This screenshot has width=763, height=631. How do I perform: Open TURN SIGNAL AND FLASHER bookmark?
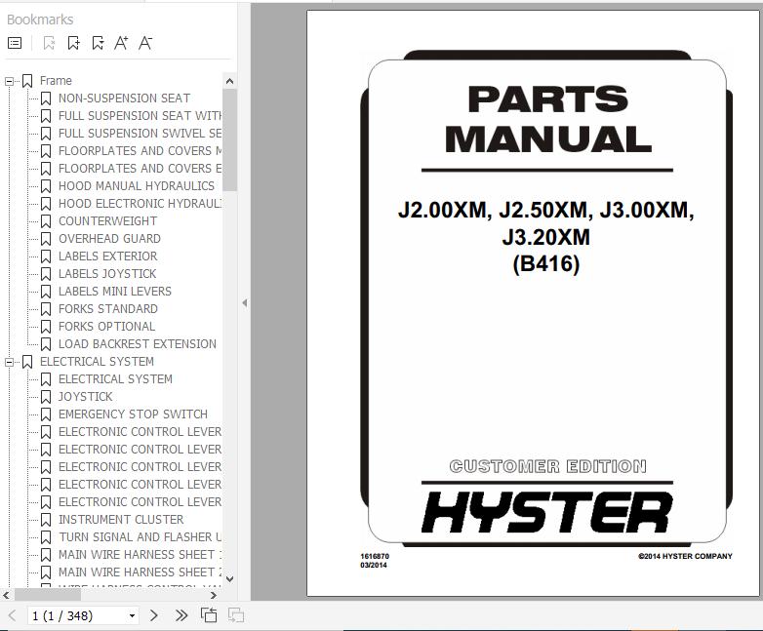pyautogui.click(x=140, y=536)
